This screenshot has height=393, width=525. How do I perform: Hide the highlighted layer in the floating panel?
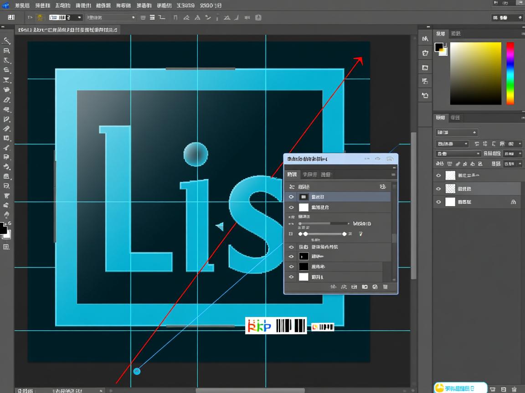coord(291,197)
